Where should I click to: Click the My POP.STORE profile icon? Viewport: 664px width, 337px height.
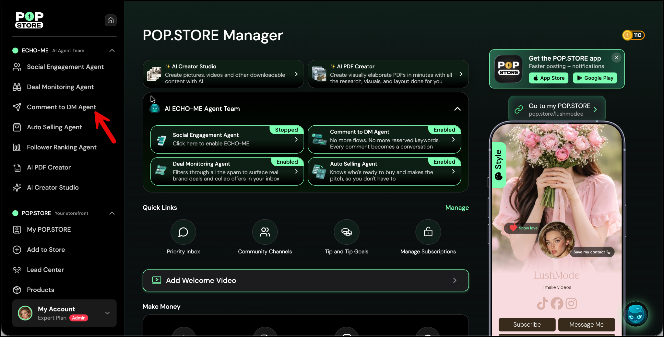pos(17,229)
